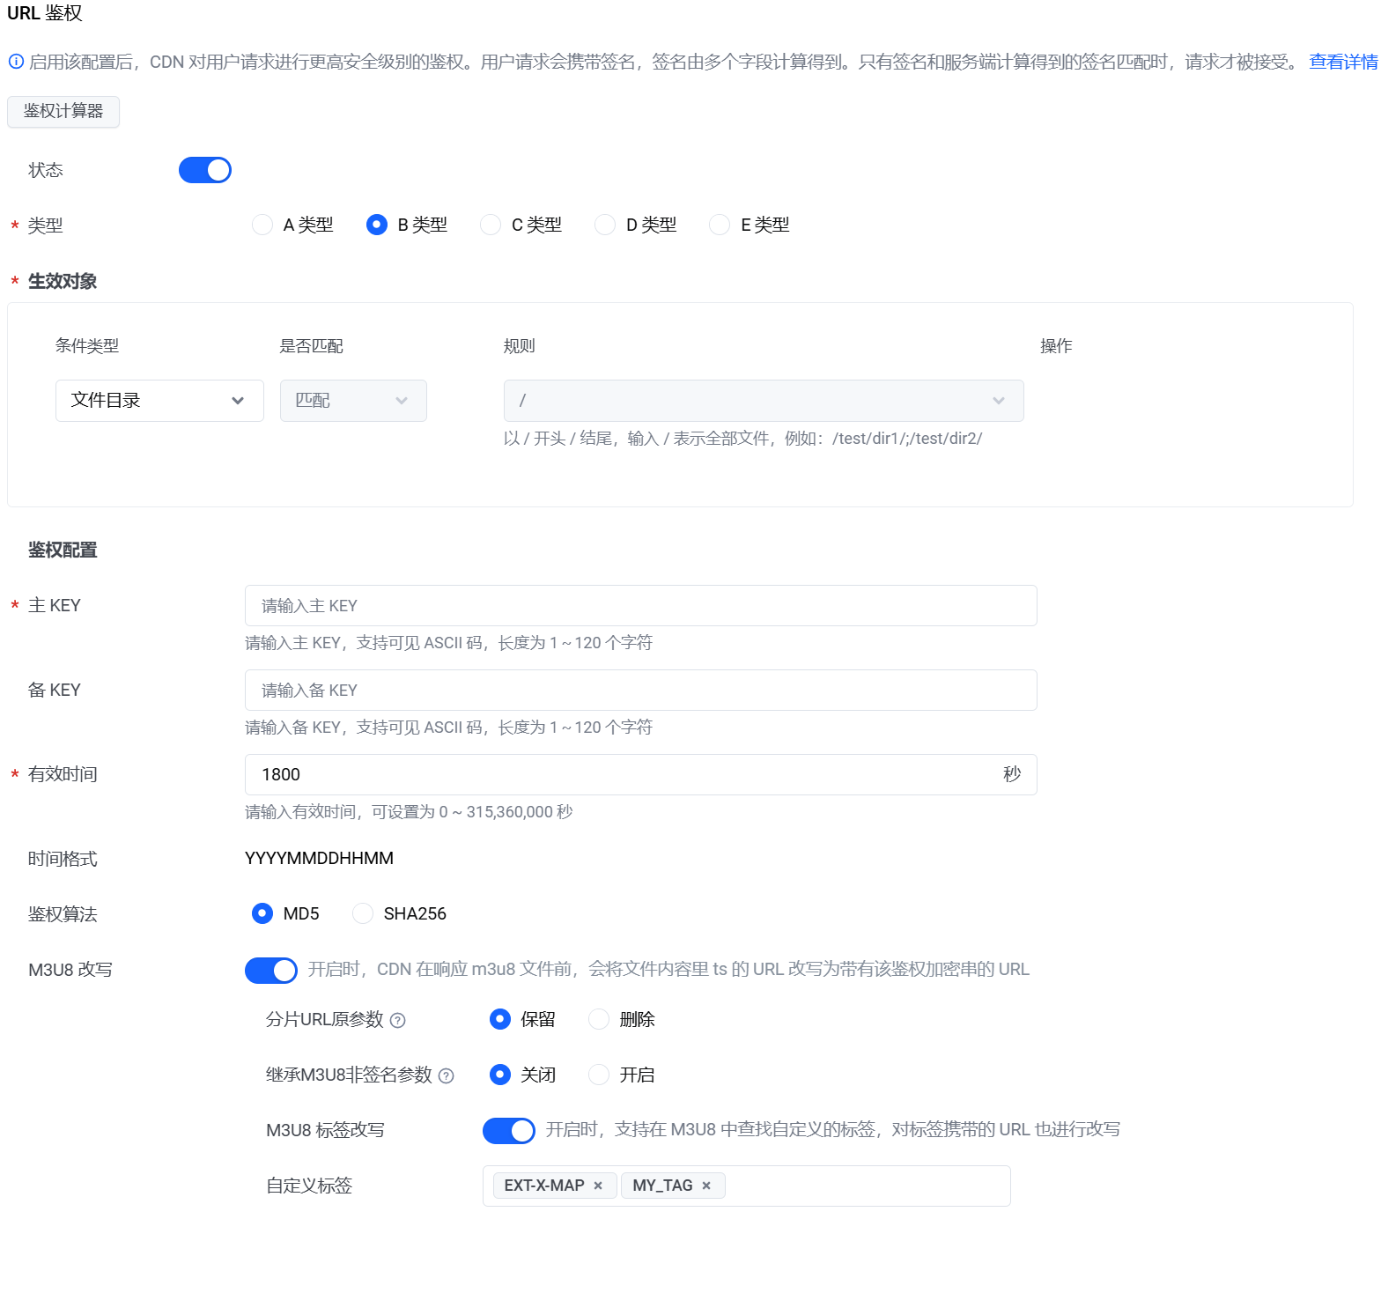Click the info icon before the description
This screenshot has height=1293, width=1381.
point(16,62)
